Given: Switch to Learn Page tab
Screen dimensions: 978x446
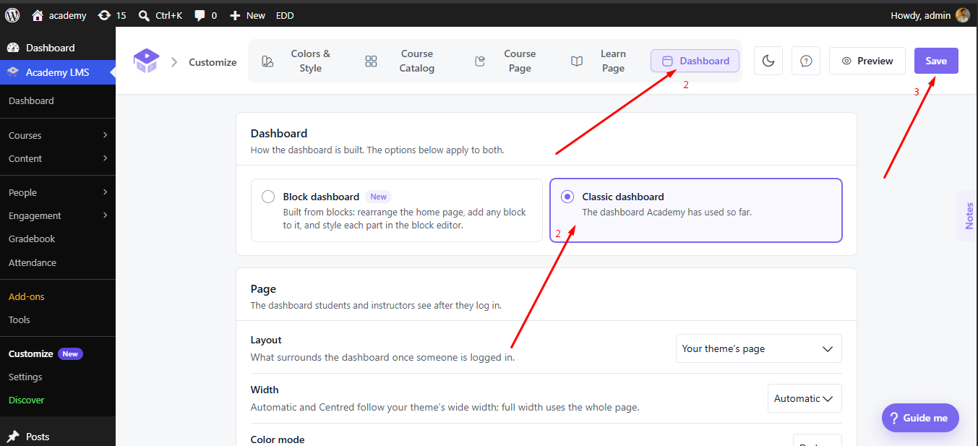Looking at the screenshot, I should (601, 61).
